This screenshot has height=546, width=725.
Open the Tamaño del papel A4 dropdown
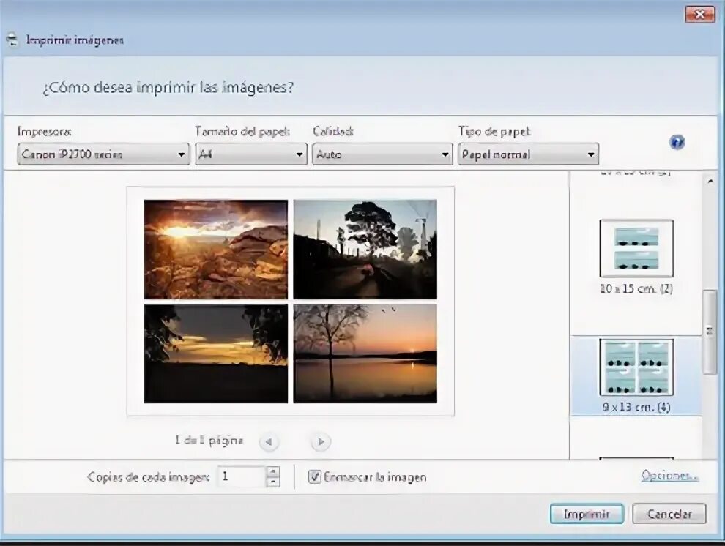point(251,154)
